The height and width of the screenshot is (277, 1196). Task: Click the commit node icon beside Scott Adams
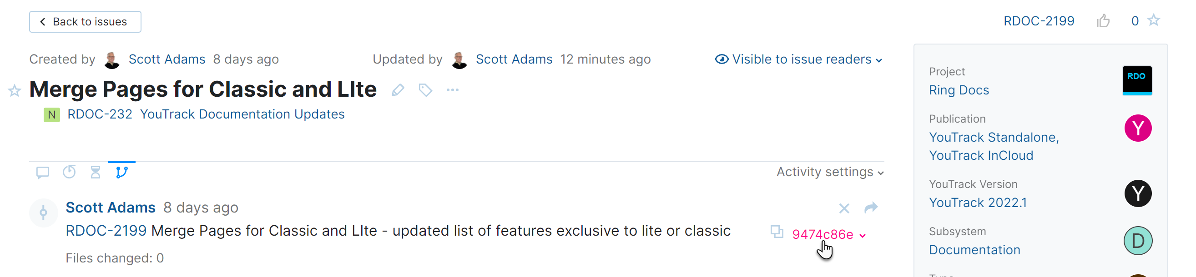coord(43,212)
